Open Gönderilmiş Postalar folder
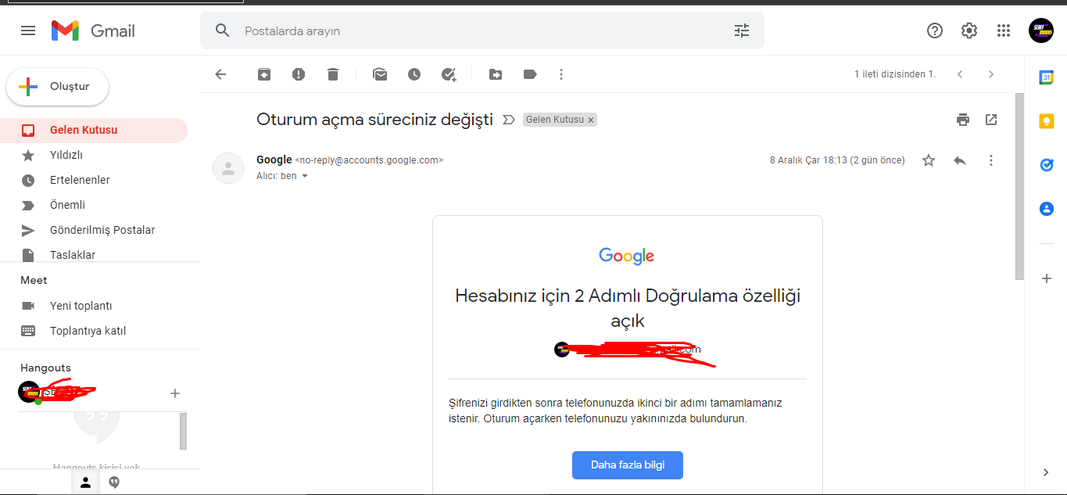1067x495 pixels. click(x=94, y=230)
